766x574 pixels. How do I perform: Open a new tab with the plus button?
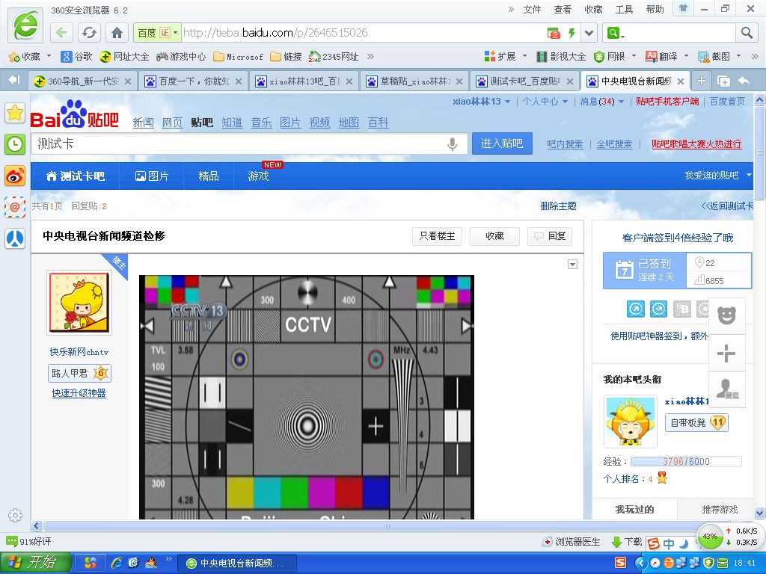(702, 81)
